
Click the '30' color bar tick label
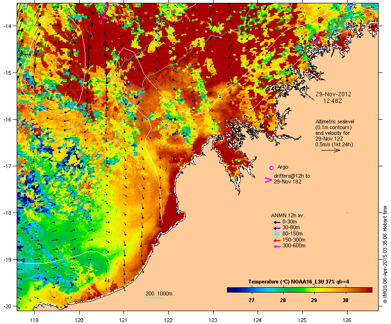point(345,300)
